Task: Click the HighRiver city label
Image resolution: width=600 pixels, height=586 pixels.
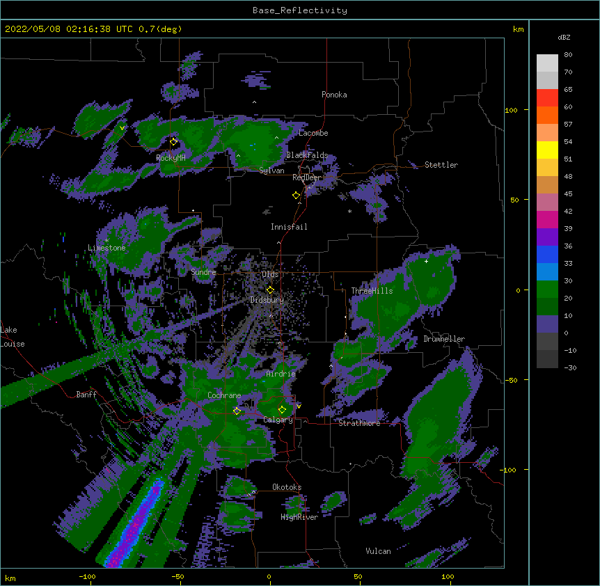Action: (299, 517)
